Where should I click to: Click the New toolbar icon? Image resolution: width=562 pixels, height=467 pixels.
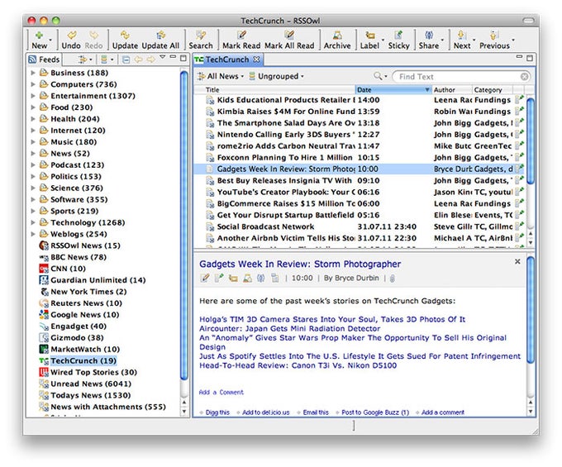point(39,36)
